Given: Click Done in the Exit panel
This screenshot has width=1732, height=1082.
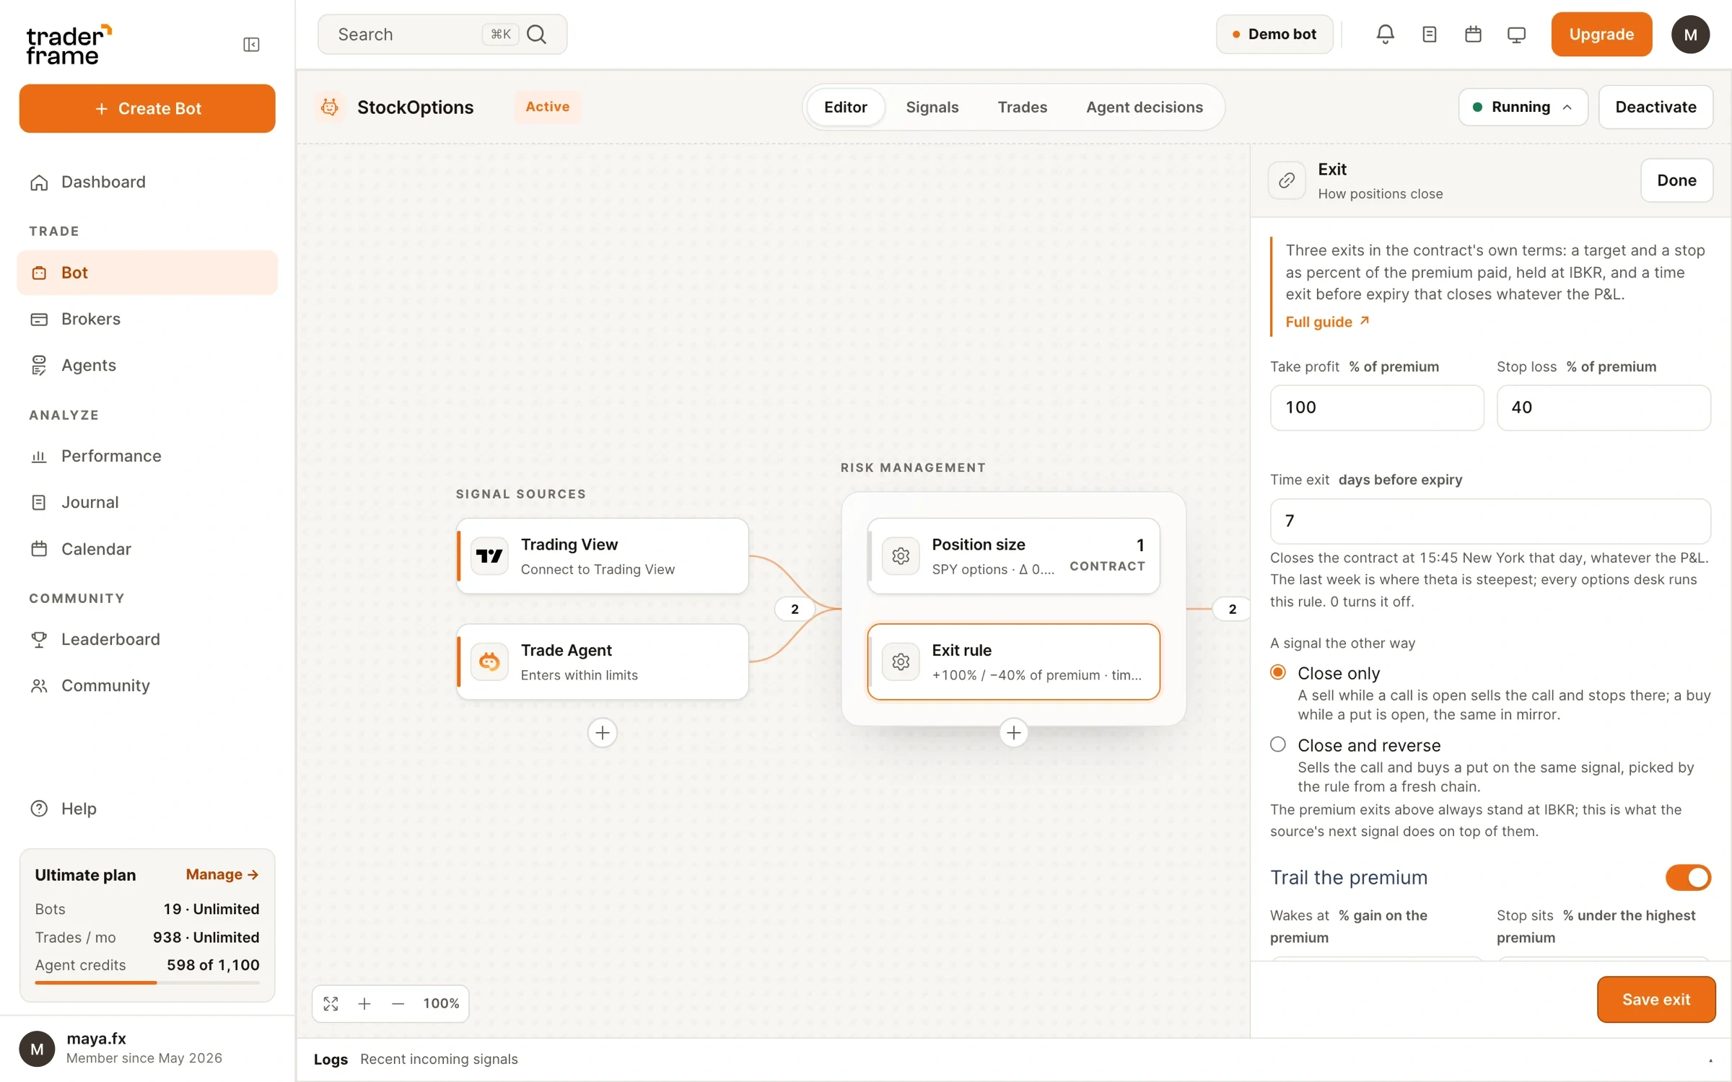Looking at the screenshot, I should point(1676,180).
